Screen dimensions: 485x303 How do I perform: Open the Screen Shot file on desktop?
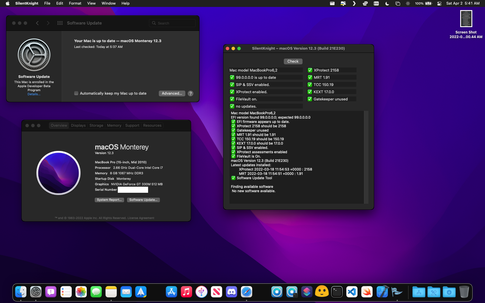(x=466, y=19)
